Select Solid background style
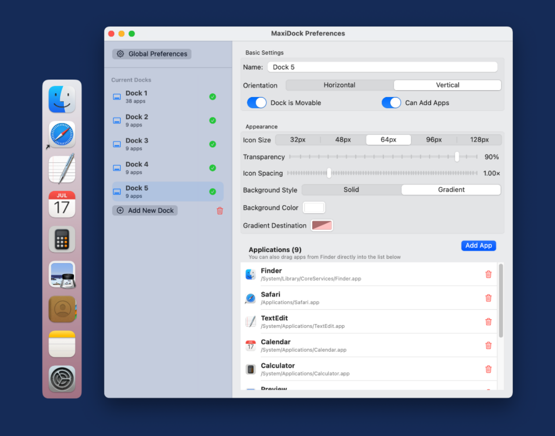The height and width of the screenshot is (436, 555). pos(351,190)
